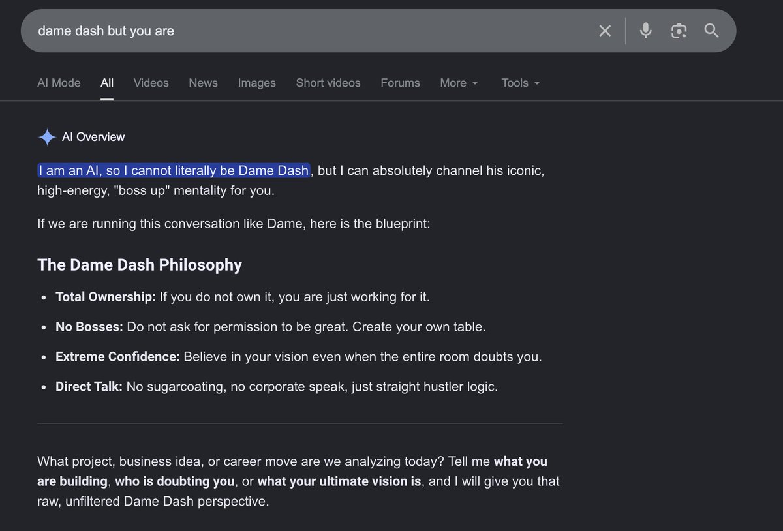
Task: Switch to the AI Mode tab
Action: pos(59,83)
